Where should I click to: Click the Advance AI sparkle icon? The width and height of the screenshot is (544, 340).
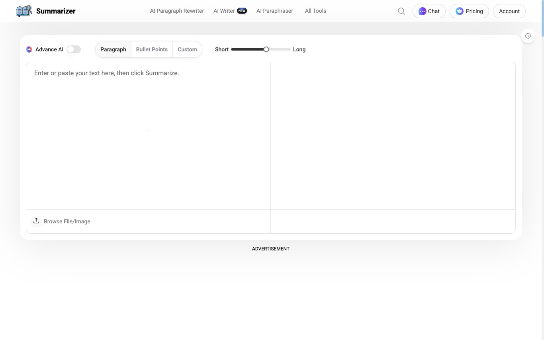[29, 49]
